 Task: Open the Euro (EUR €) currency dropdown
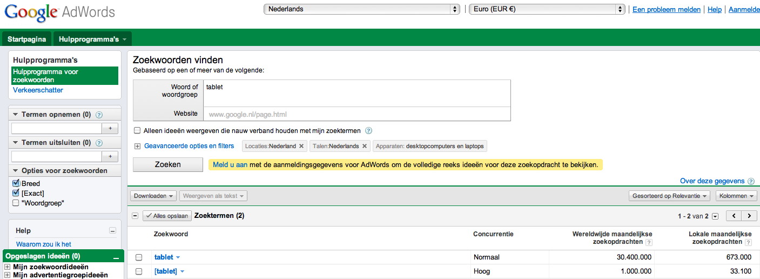547,9
